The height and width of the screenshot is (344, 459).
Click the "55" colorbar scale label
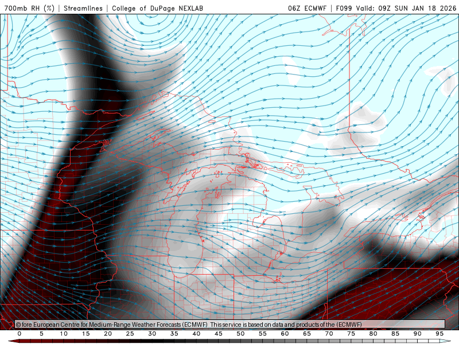coord(263,334)
